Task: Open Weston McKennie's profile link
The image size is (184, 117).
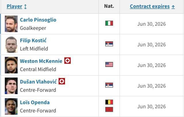Action: (41, 61)
